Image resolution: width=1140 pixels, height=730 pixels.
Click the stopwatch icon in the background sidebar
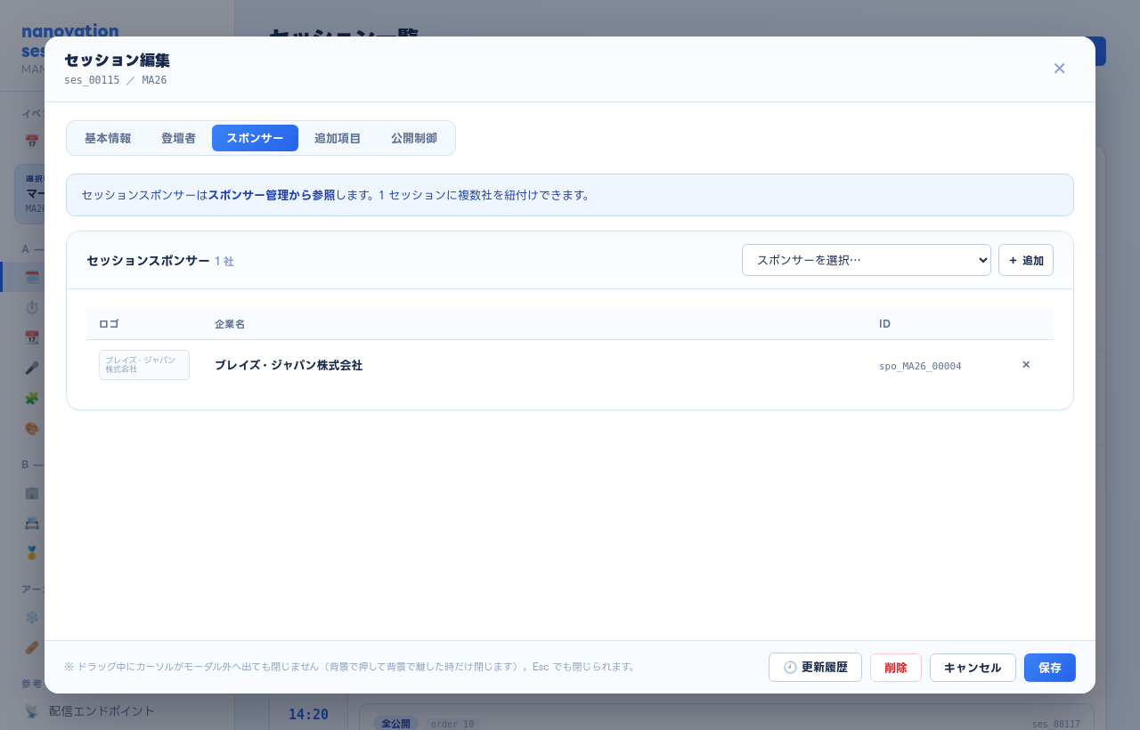(x=32, y=307)
